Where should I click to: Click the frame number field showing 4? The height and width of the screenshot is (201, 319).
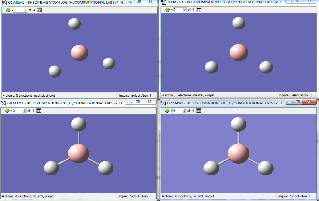tap(178, 110)
